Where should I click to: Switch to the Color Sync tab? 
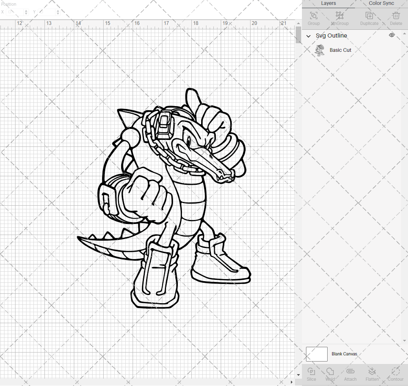[381, 3]
